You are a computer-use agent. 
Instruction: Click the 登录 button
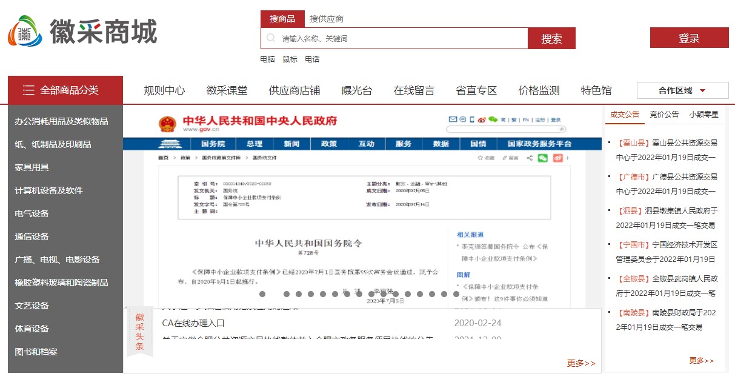689,38
